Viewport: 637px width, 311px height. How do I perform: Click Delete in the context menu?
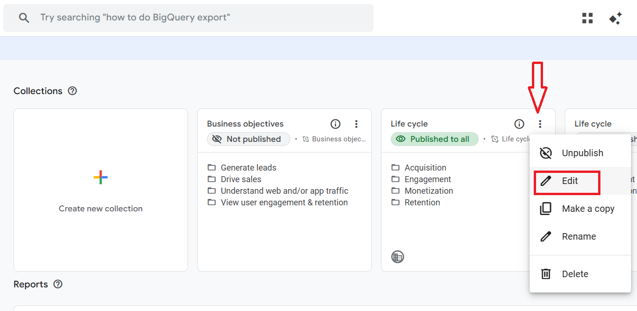[575, 274]
